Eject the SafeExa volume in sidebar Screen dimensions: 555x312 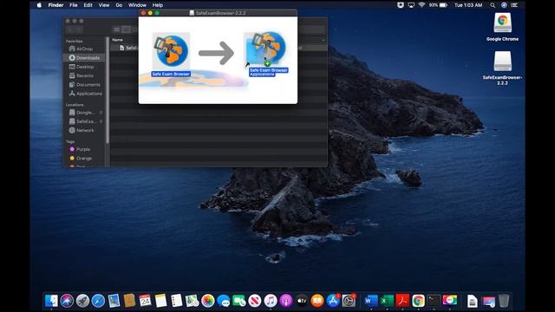(x=101, y=121)
